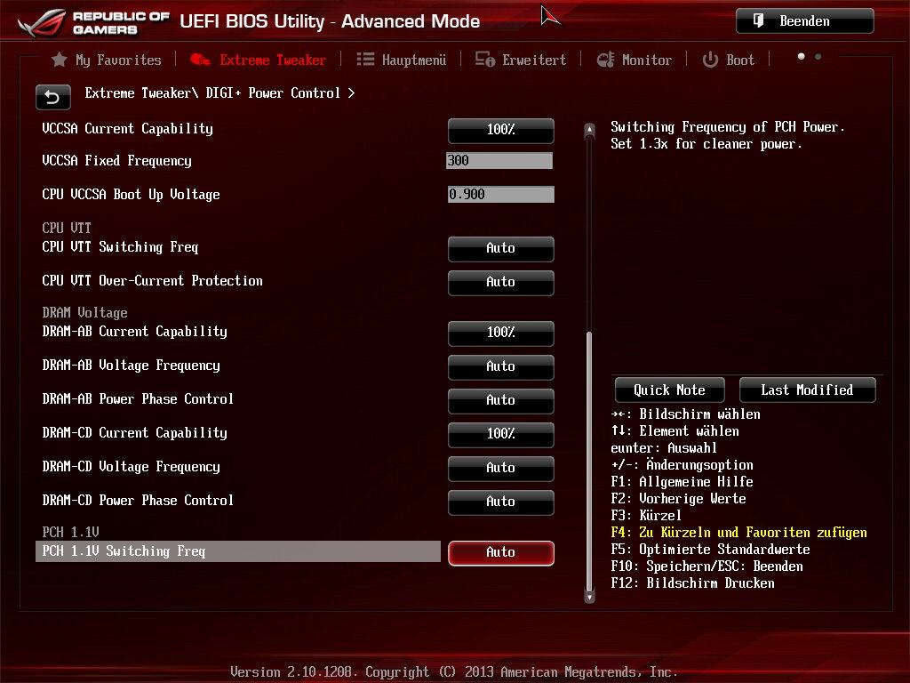
Task: Click the DRAM Voltage section header
Action: click(x=84, y=312)
